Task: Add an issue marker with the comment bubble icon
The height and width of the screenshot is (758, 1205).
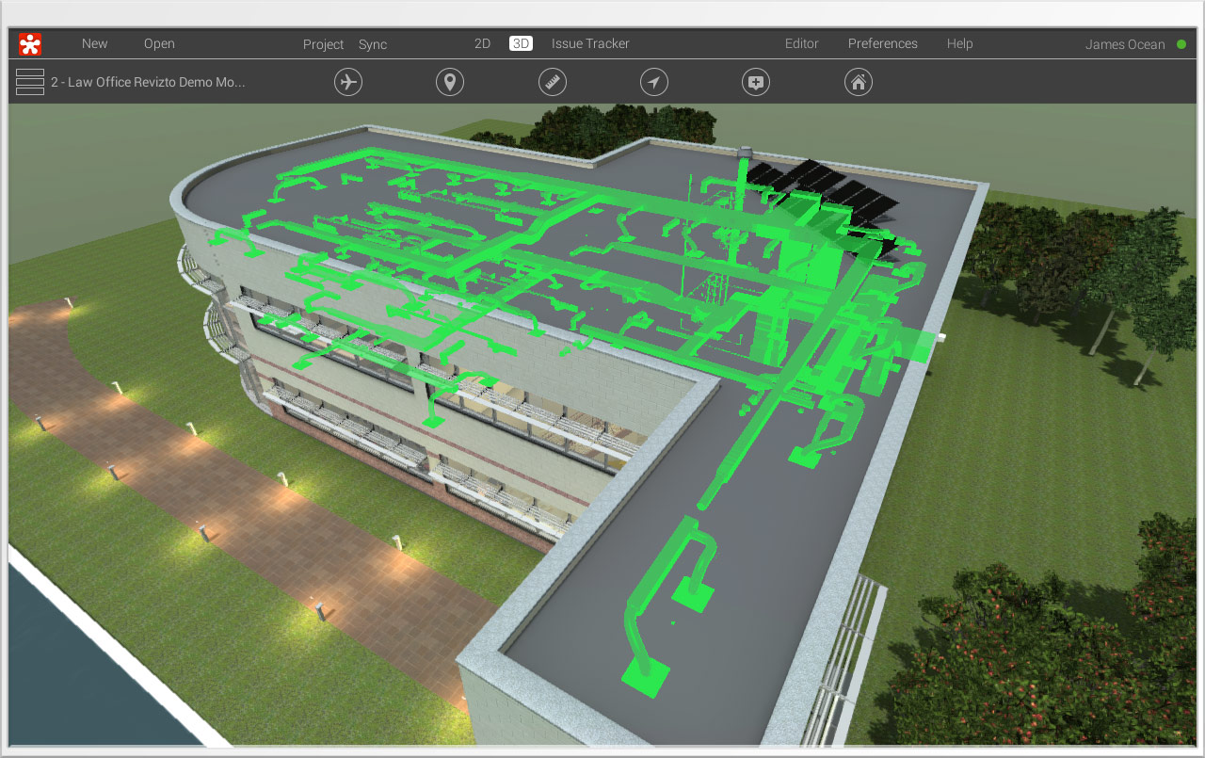Action: coord(755,82)
